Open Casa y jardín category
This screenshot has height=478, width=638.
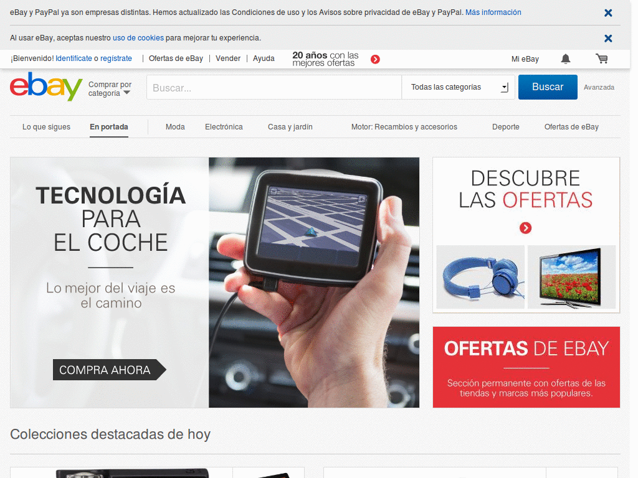pyautogui.click(x=290, y=127)
